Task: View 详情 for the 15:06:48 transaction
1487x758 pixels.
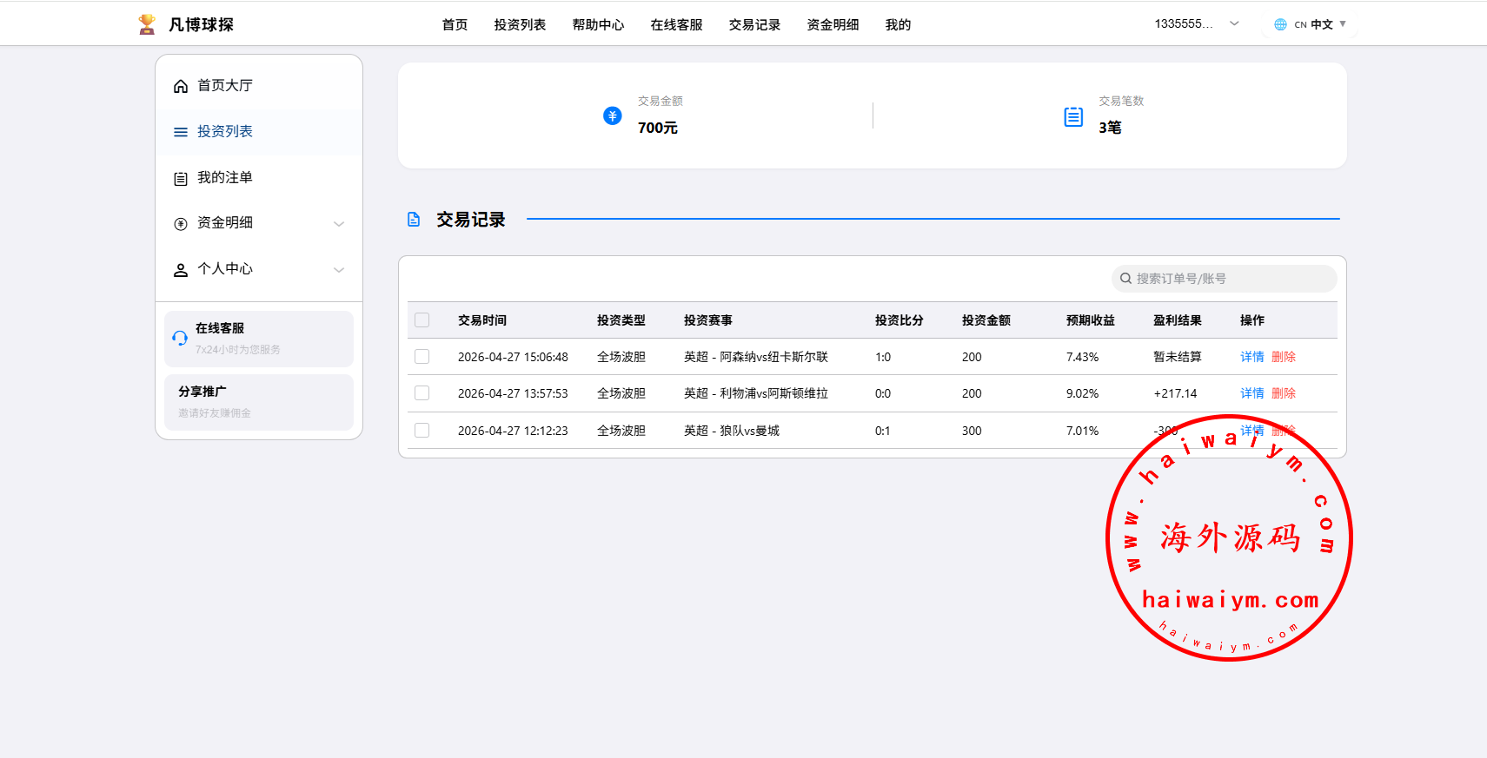Action: coord(1251,357)
